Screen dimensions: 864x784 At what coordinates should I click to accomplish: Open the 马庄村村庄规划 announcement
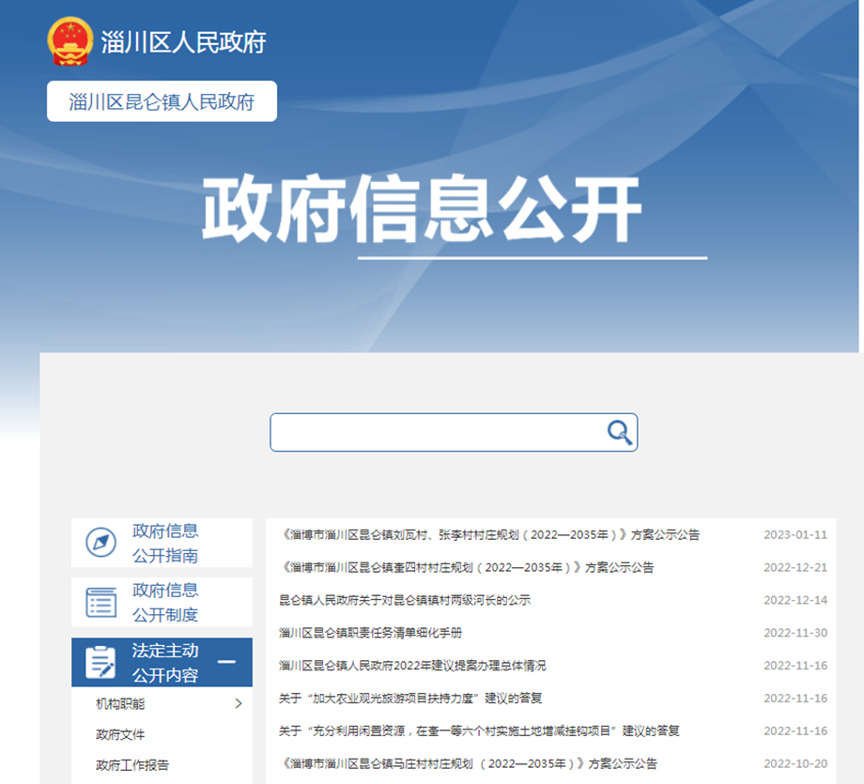tap(469, 763)
